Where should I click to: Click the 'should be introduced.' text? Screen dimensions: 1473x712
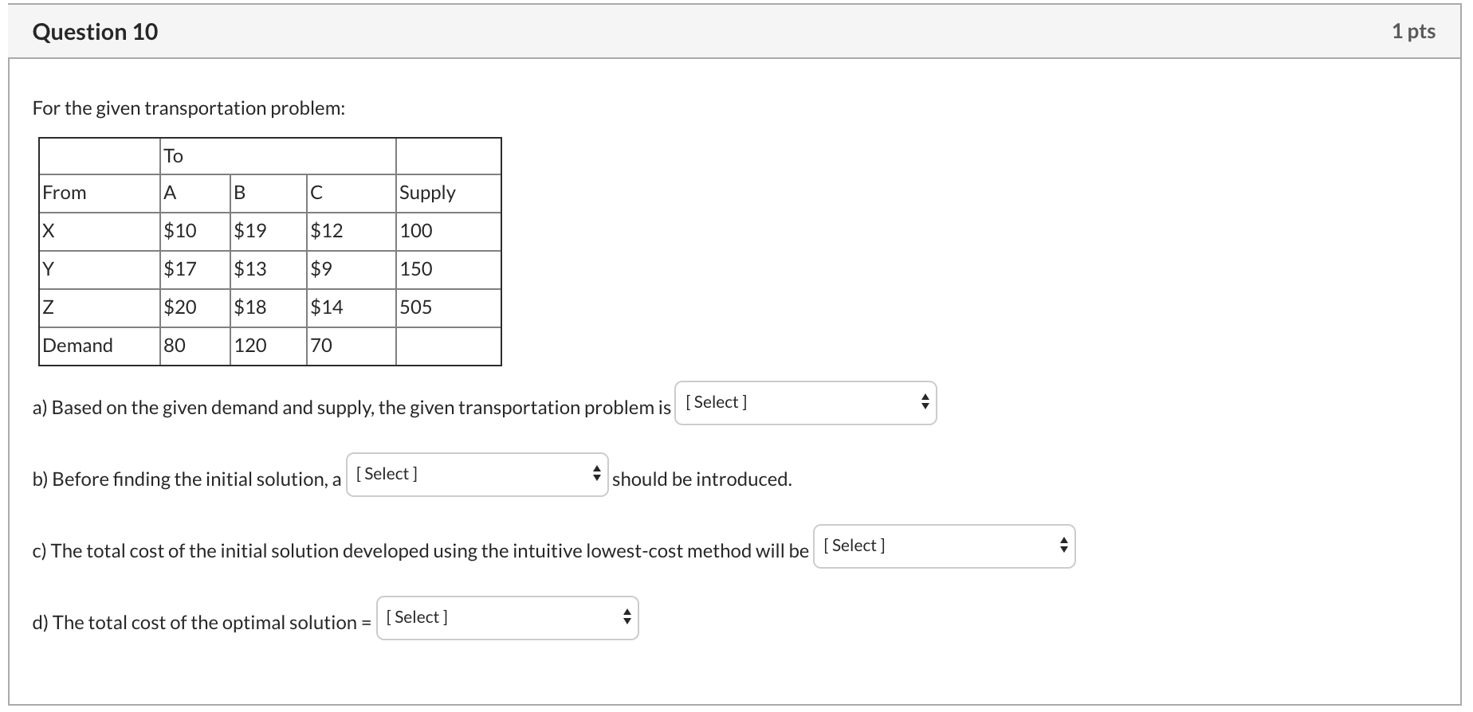[x=702, y=479]
